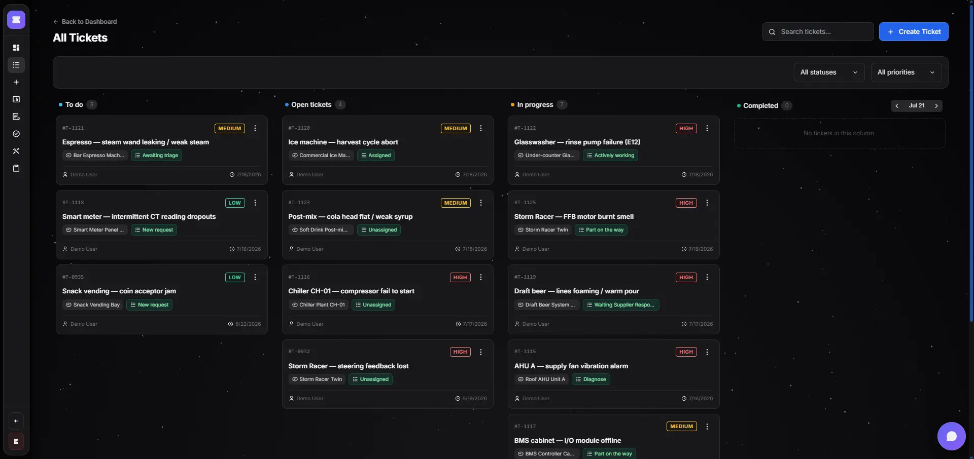Open Smart meter intermittent CT reading ticket
The image size is (974, 459).
(139, 217)
